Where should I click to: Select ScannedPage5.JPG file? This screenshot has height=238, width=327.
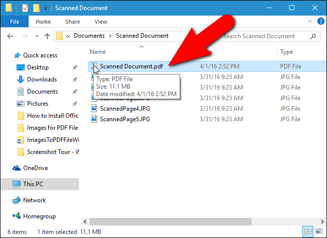[125, 119]
